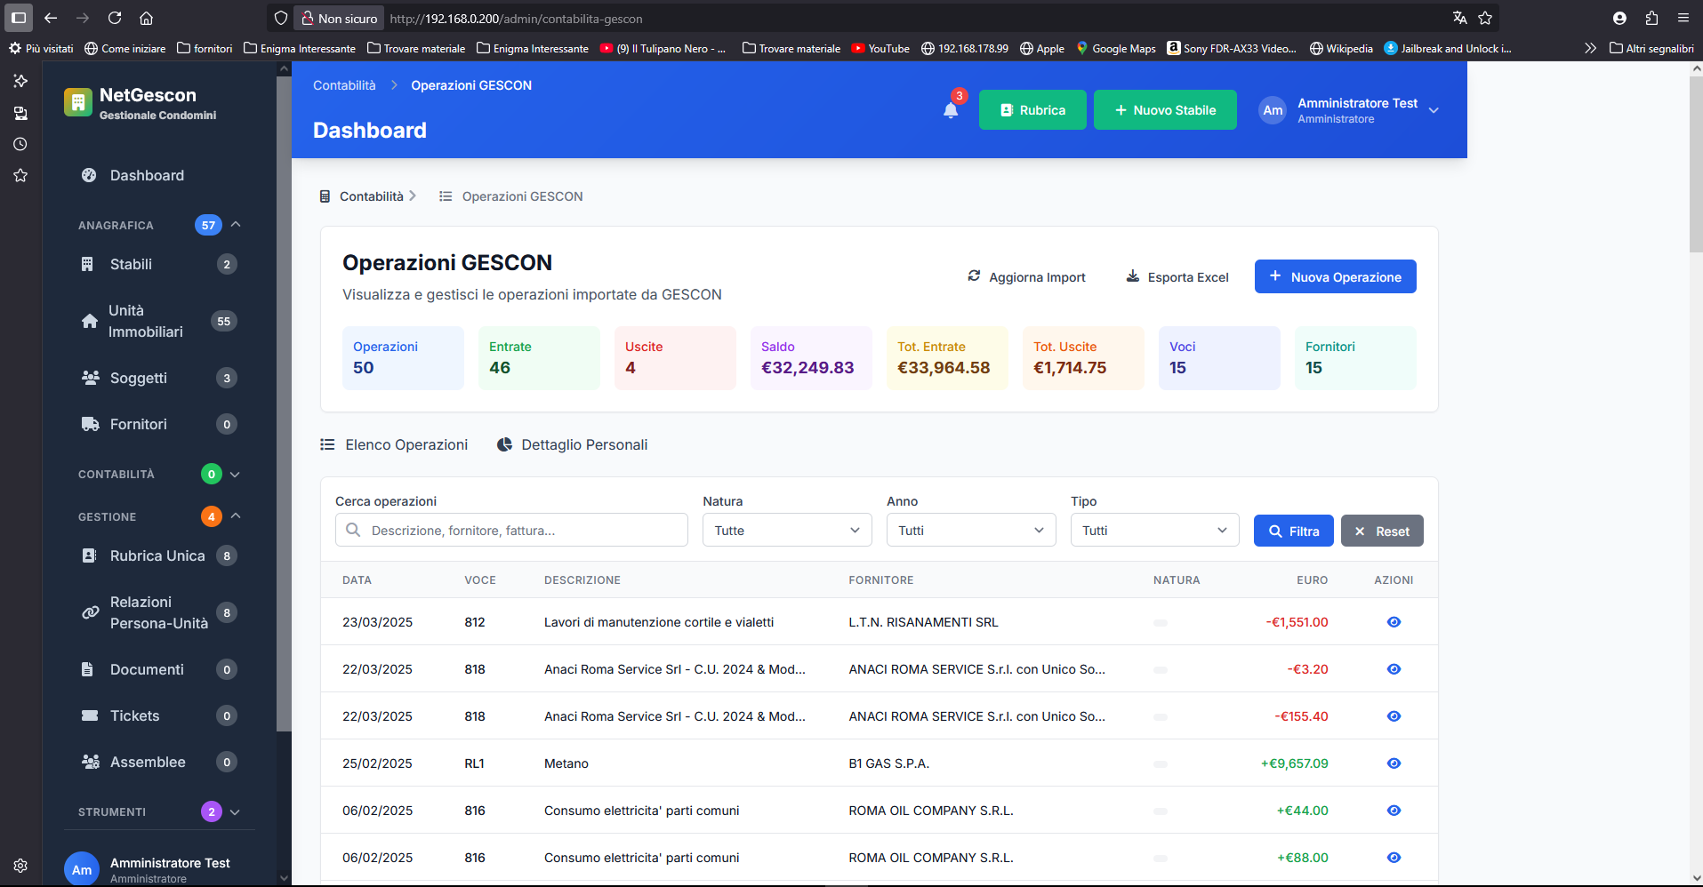Open browser home icon
Image resolution: width=1703 pixels, height=887 pixels.
pos(147,18)
